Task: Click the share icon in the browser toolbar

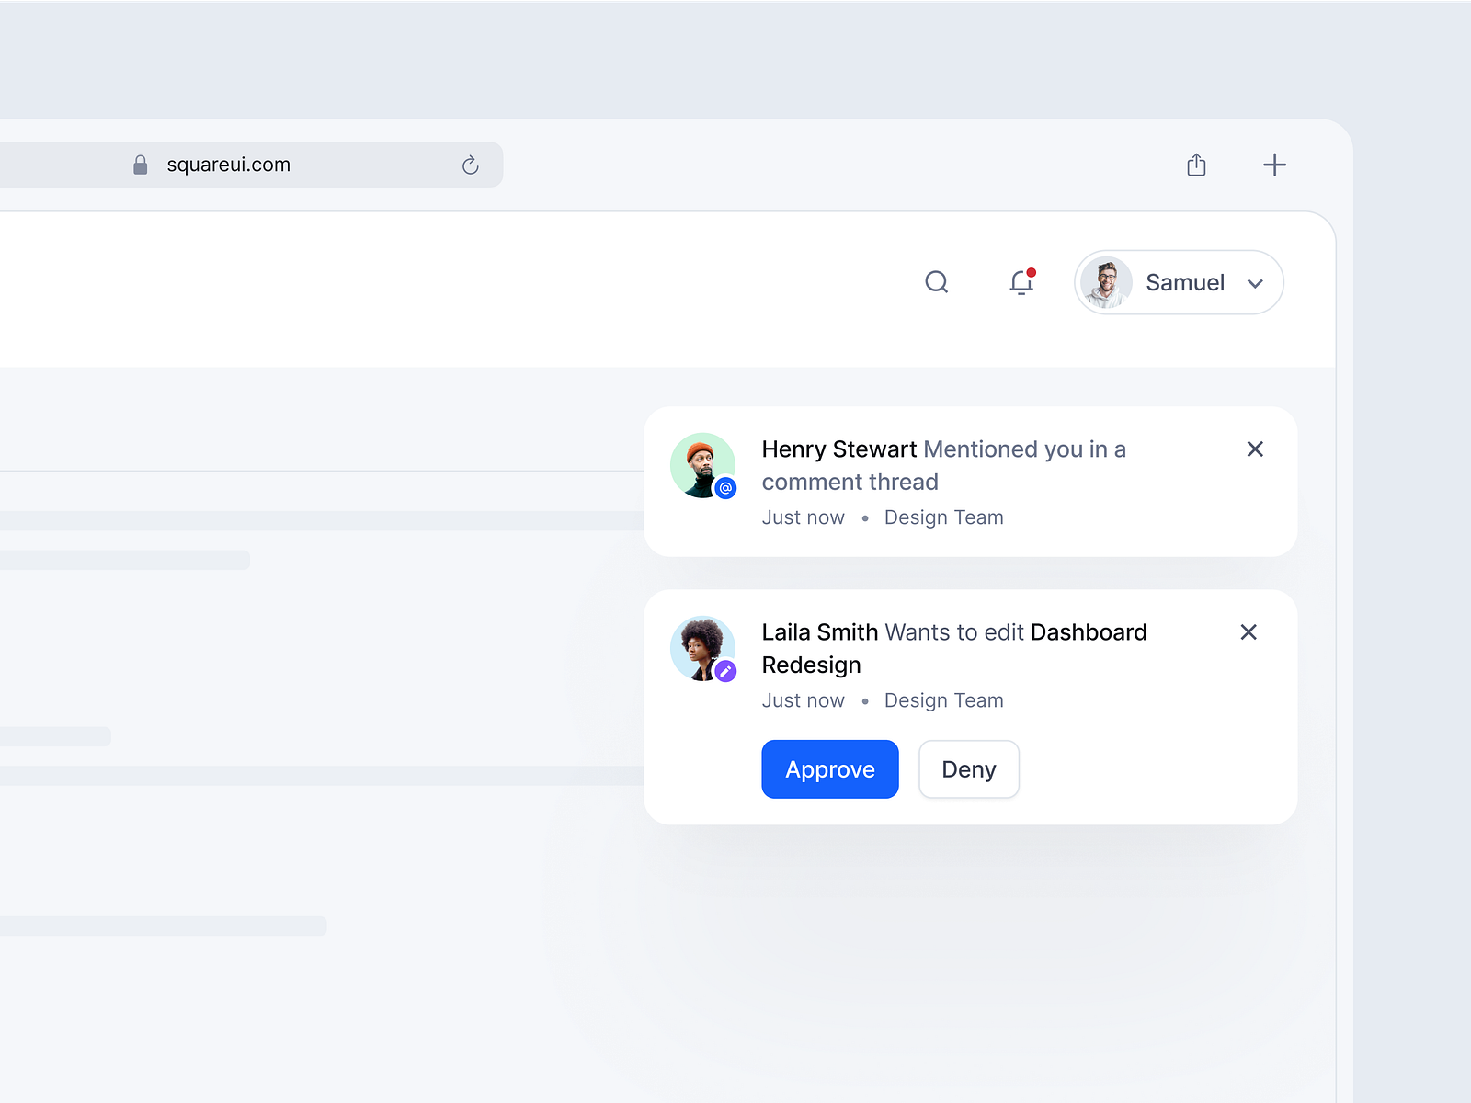Action: (x=1196, y=165)
